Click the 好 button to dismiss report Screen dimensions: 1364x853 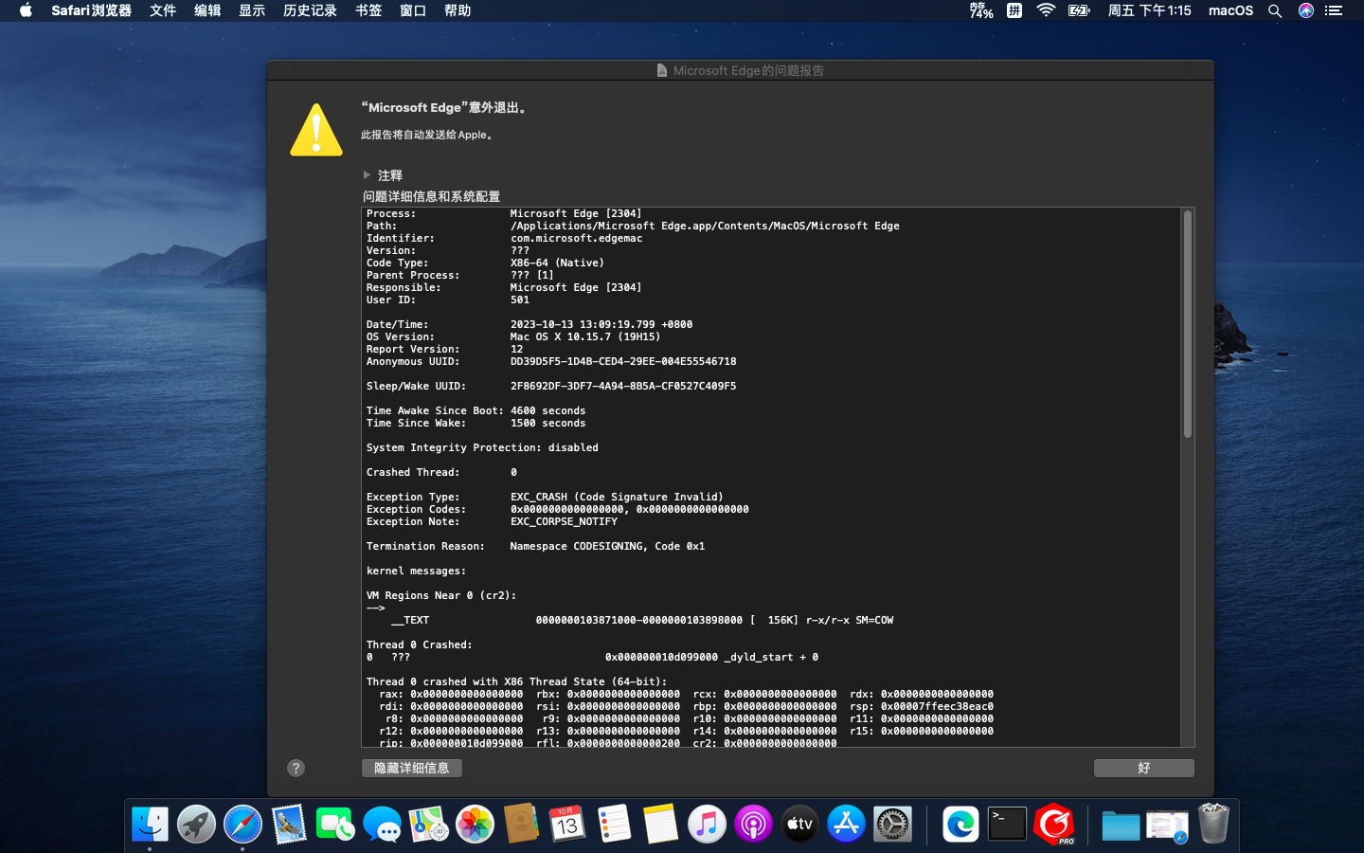click(1143, 768)
